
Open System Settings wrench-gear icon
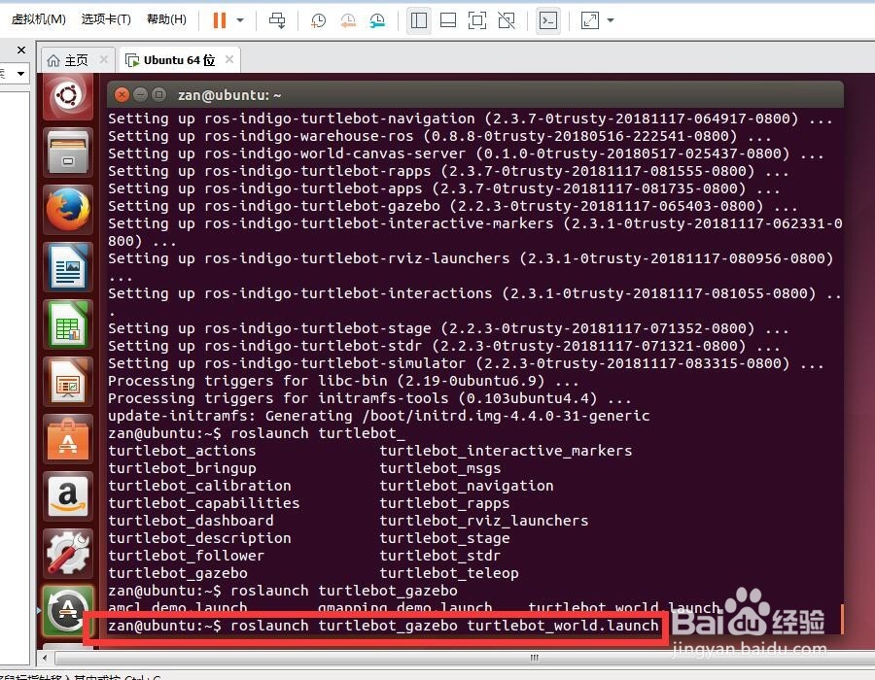coord(68,554)
